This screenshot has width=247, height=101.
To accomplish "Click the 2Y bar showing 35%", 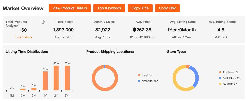I will (56, 78).
